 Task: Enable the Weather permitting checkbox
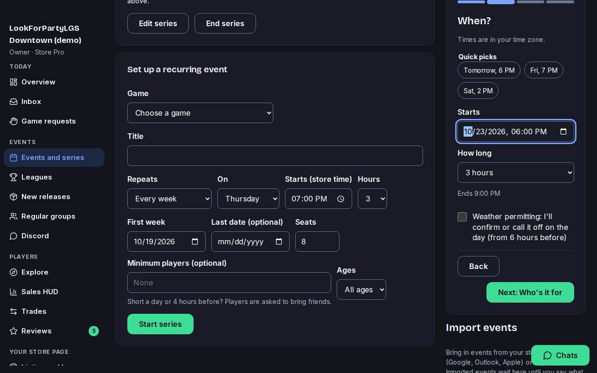tap(462, 217)
